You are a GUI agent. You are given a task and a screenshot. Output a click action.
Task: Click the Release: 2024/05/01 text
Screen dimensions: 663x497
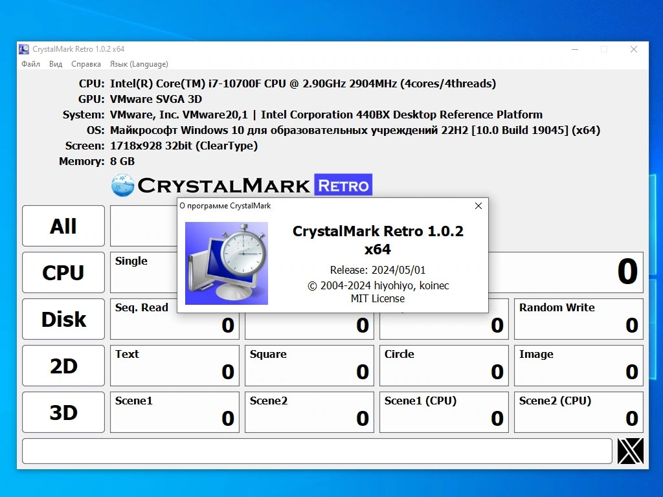pos(377,270)
